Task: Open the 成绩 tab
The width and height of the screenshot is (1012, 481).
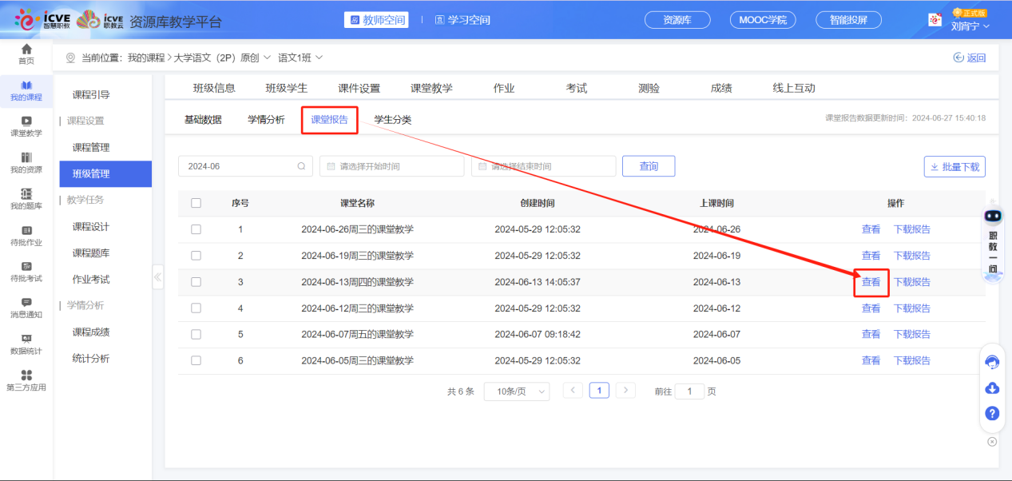Action: 720,89
